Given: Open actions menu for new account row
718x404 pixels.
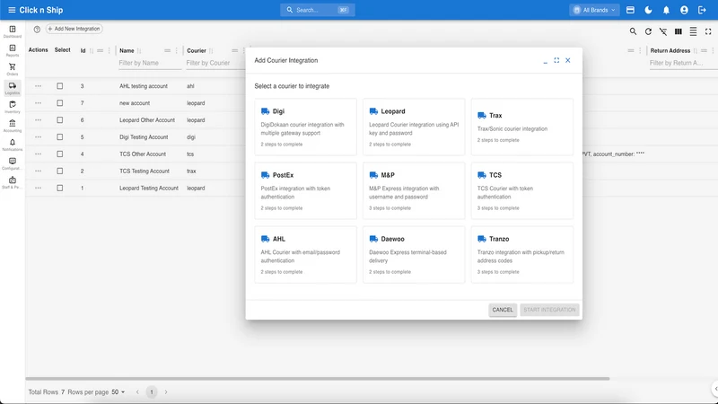Looking at the screenshot, I should pyautogui.click(x=38, y=103).
